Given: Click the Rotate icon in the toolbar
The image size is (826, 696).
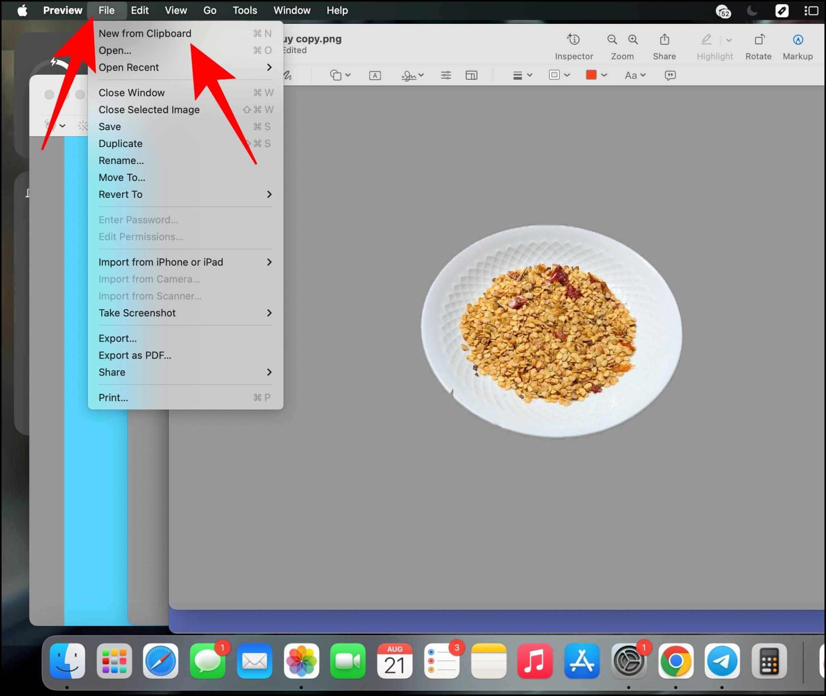Looking at the screenshot, I should [758, 39].
